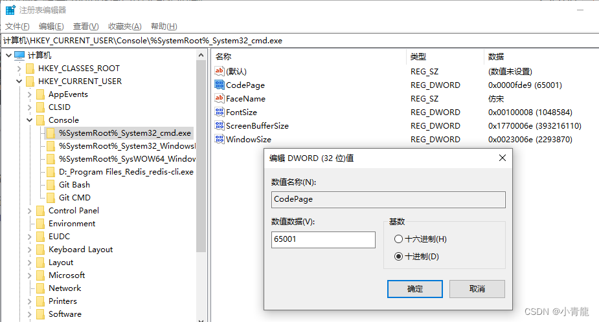Expand the HKEY_CLASSES_ROOT node
Image resolution: width=599 pixels, height=322 pixels.
19,69
